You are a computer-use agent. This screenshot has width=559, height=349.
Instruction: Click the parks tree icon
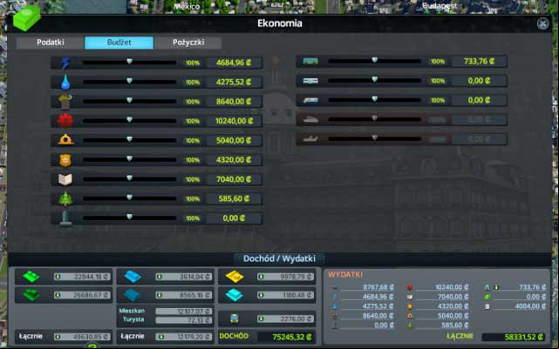click(x=65, y=199)
